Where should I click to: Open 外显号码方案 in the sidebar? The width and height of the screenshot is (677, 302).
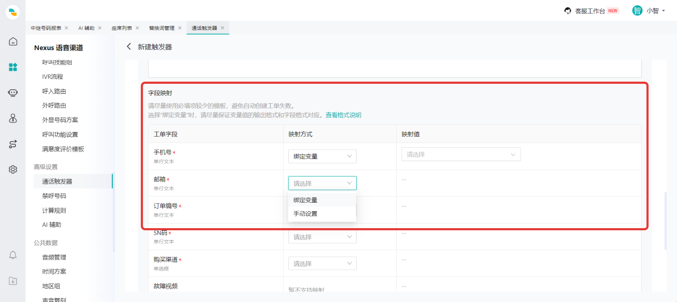[60, 120]
